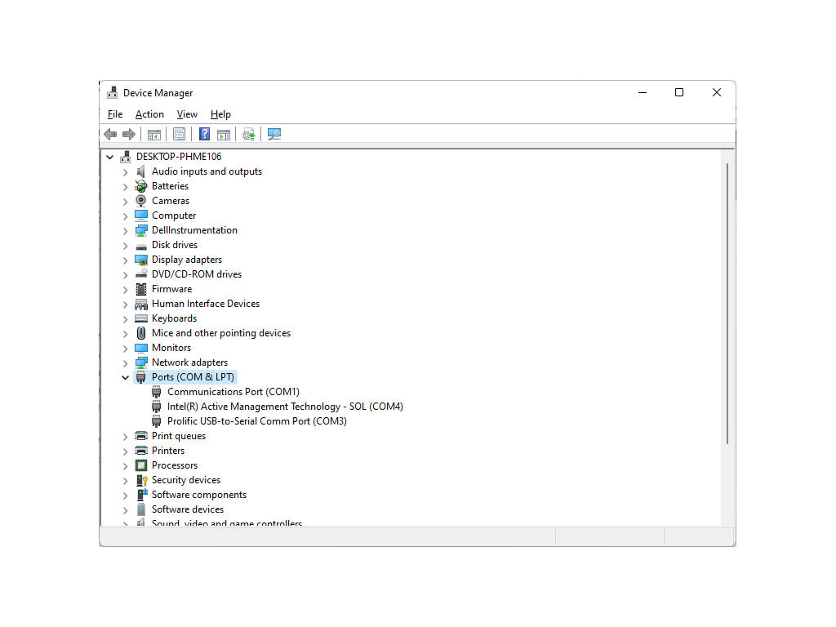Maximize the Device Manager window

tap(678, 93)
